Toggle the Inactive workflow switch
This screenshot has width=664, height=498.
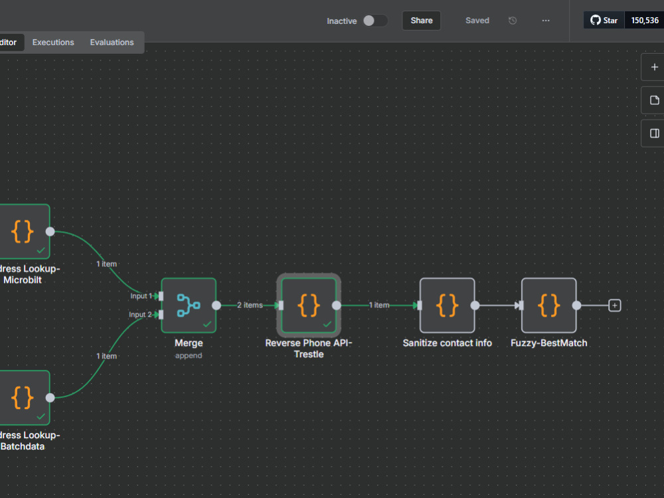pyautogui.click(x=375, y=21)
